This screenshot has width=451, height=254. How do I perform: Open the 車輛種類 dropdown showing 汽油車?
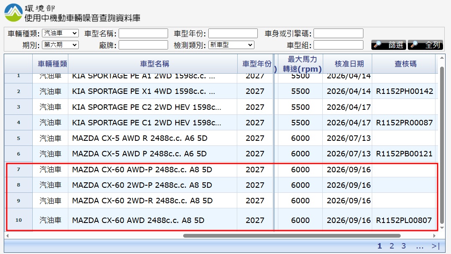tap(60, 33)
